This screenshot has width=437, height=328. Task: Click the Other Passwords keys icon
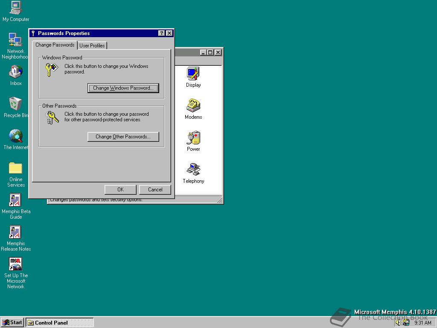pyautogui.click(x=52, y=118)
